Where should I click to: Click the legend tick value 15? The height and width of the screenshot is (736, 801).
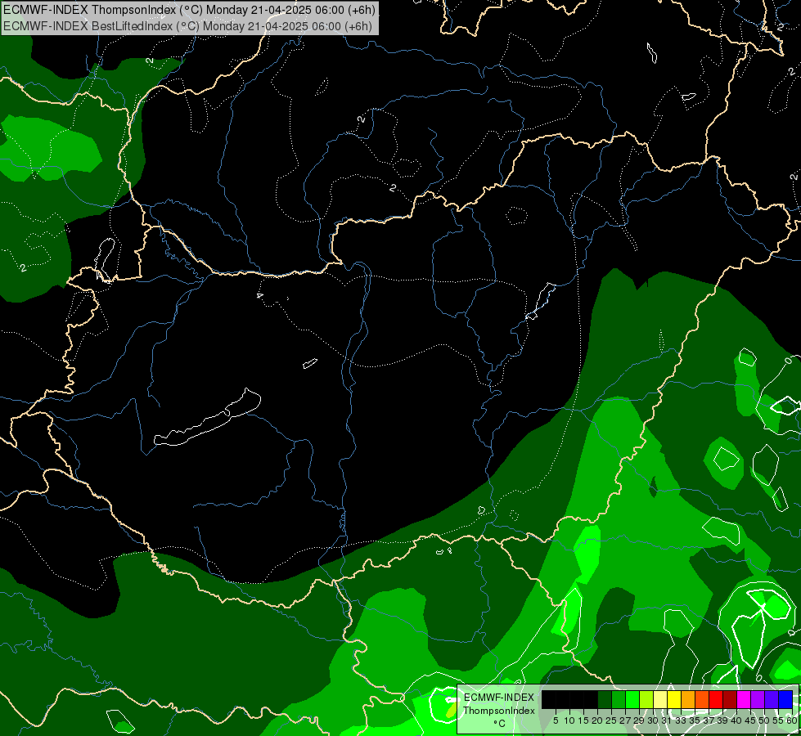tap(583, 720)
